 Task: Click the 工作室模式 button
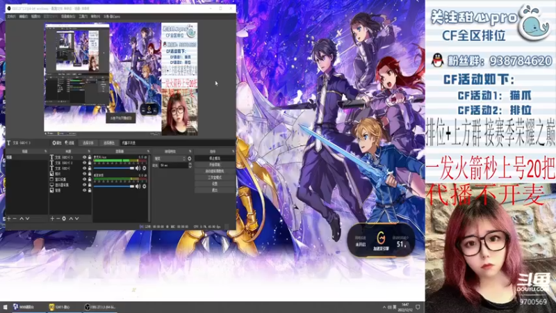tap(215, 177)
